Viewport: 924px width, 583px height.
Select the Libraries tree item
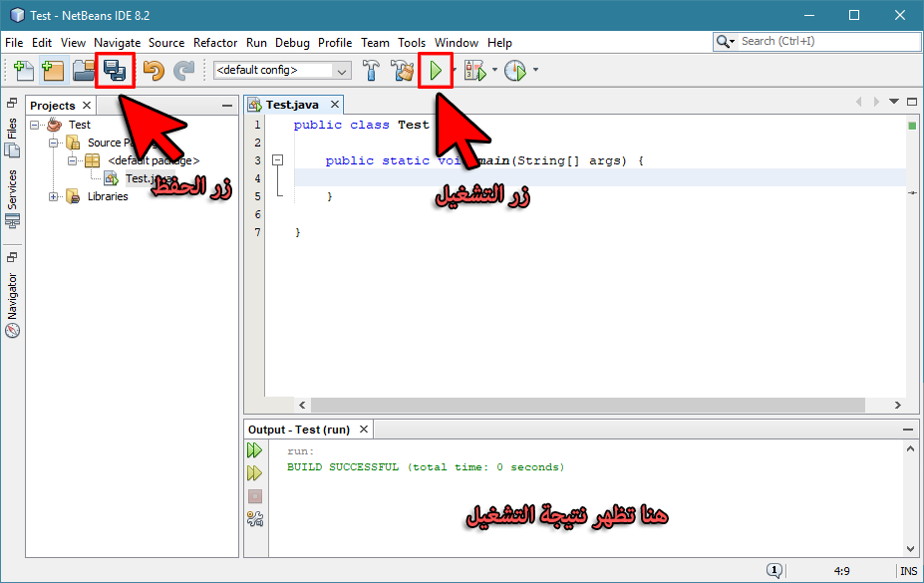(108, 196)
